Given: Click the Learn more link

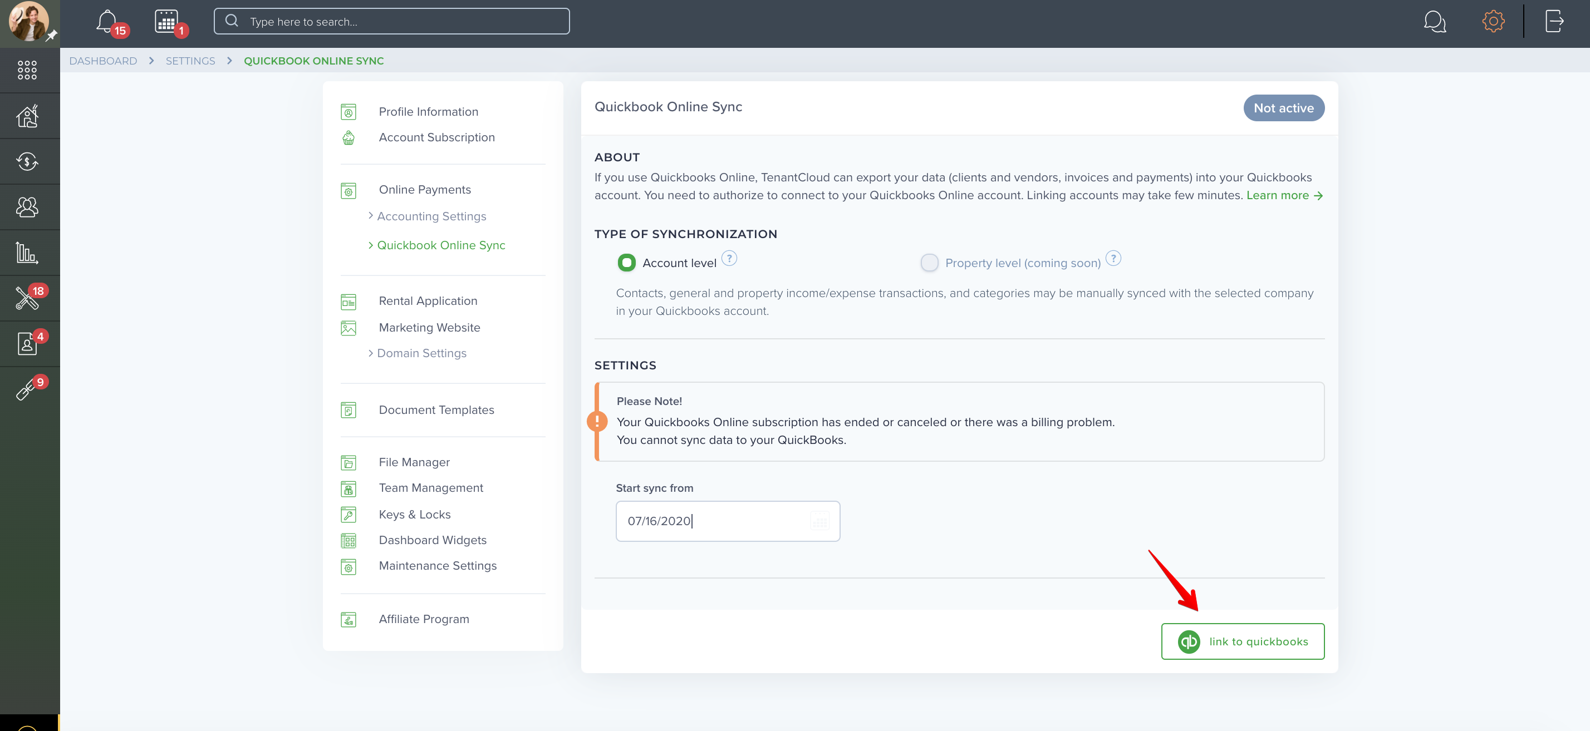Looking at the screenshot, I should click(x=1284, y=196).
